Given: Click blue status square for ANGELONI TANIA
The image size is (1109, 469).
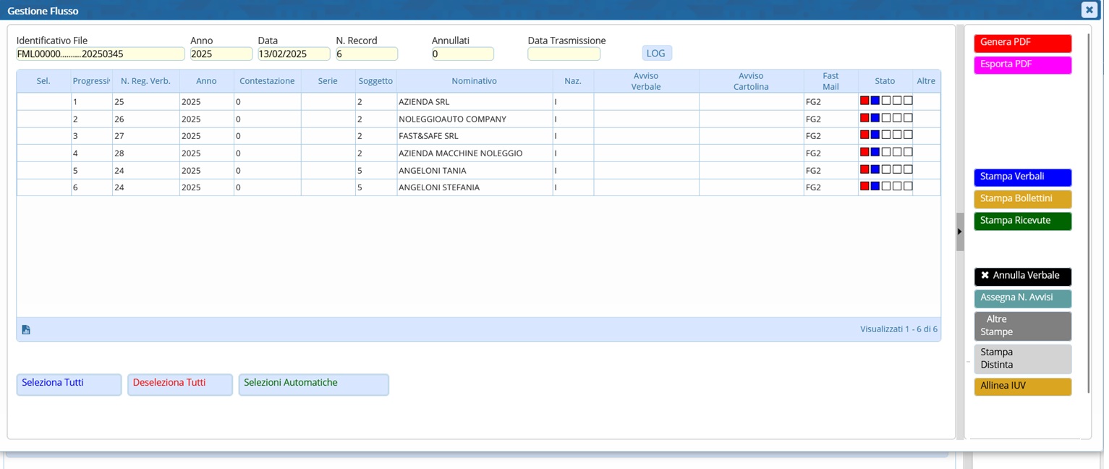Looking at the screenshot, I should pyautogui.click(x=875, y=170).
